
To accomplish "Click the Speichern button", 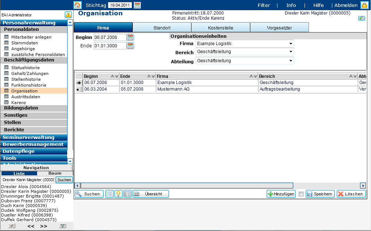I will coord(320,194).
